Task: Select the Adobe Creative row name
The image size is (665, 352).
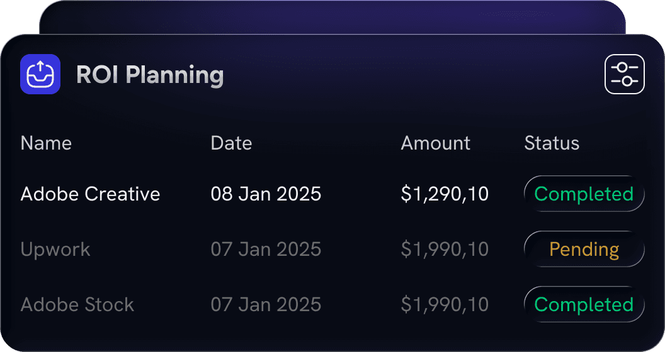Action: (90, 194)
